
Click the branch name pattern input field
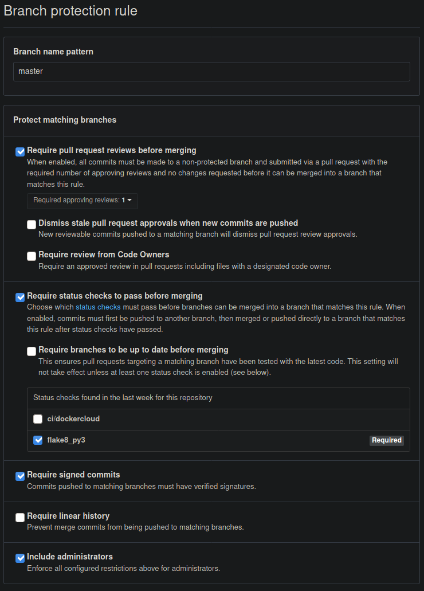coord(212,71)
